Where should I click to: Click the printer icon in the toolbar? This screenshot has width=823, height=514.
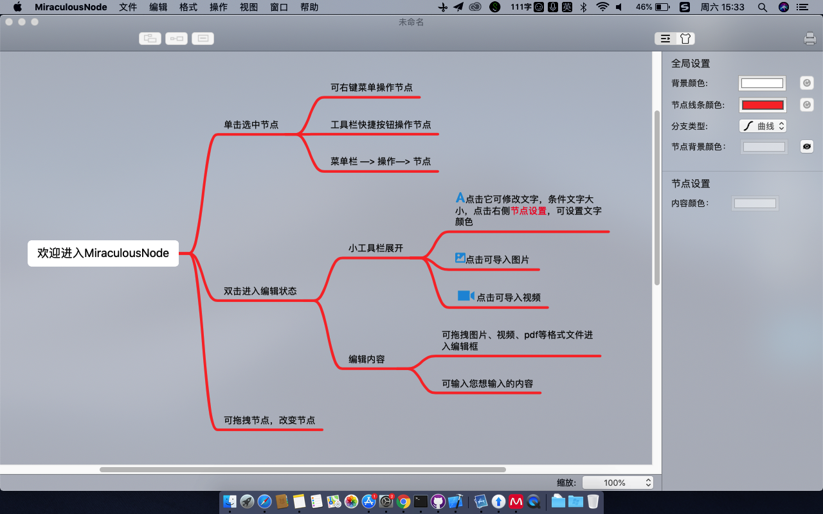click(809, 39)
